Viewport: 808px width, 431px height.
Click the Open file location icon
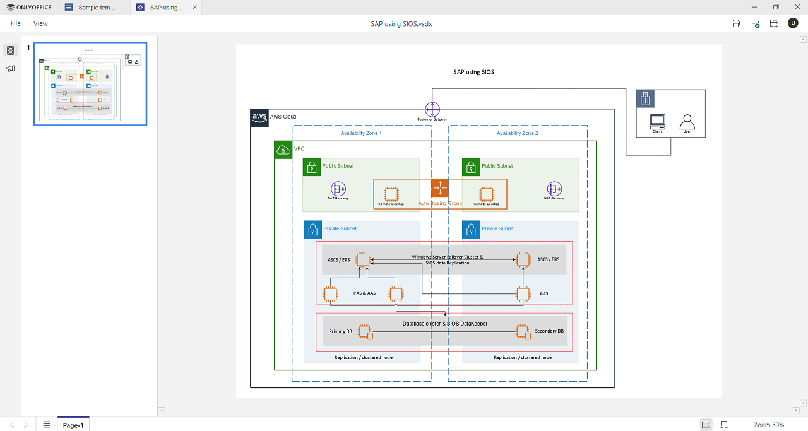pos(773,23)
